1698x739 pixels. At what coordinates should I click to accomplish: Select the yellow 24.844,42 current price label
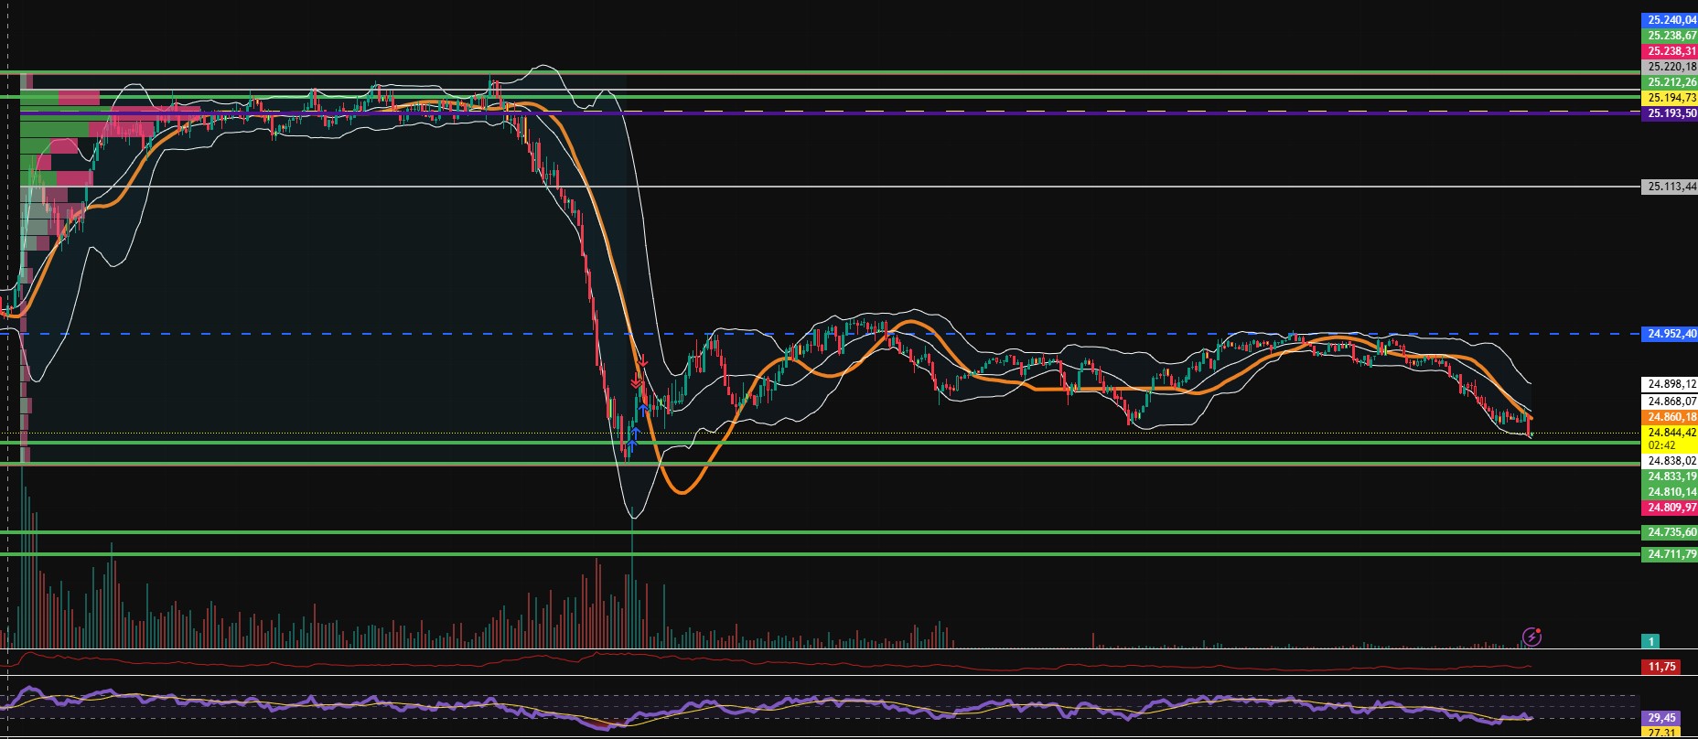pos(1671,432)
